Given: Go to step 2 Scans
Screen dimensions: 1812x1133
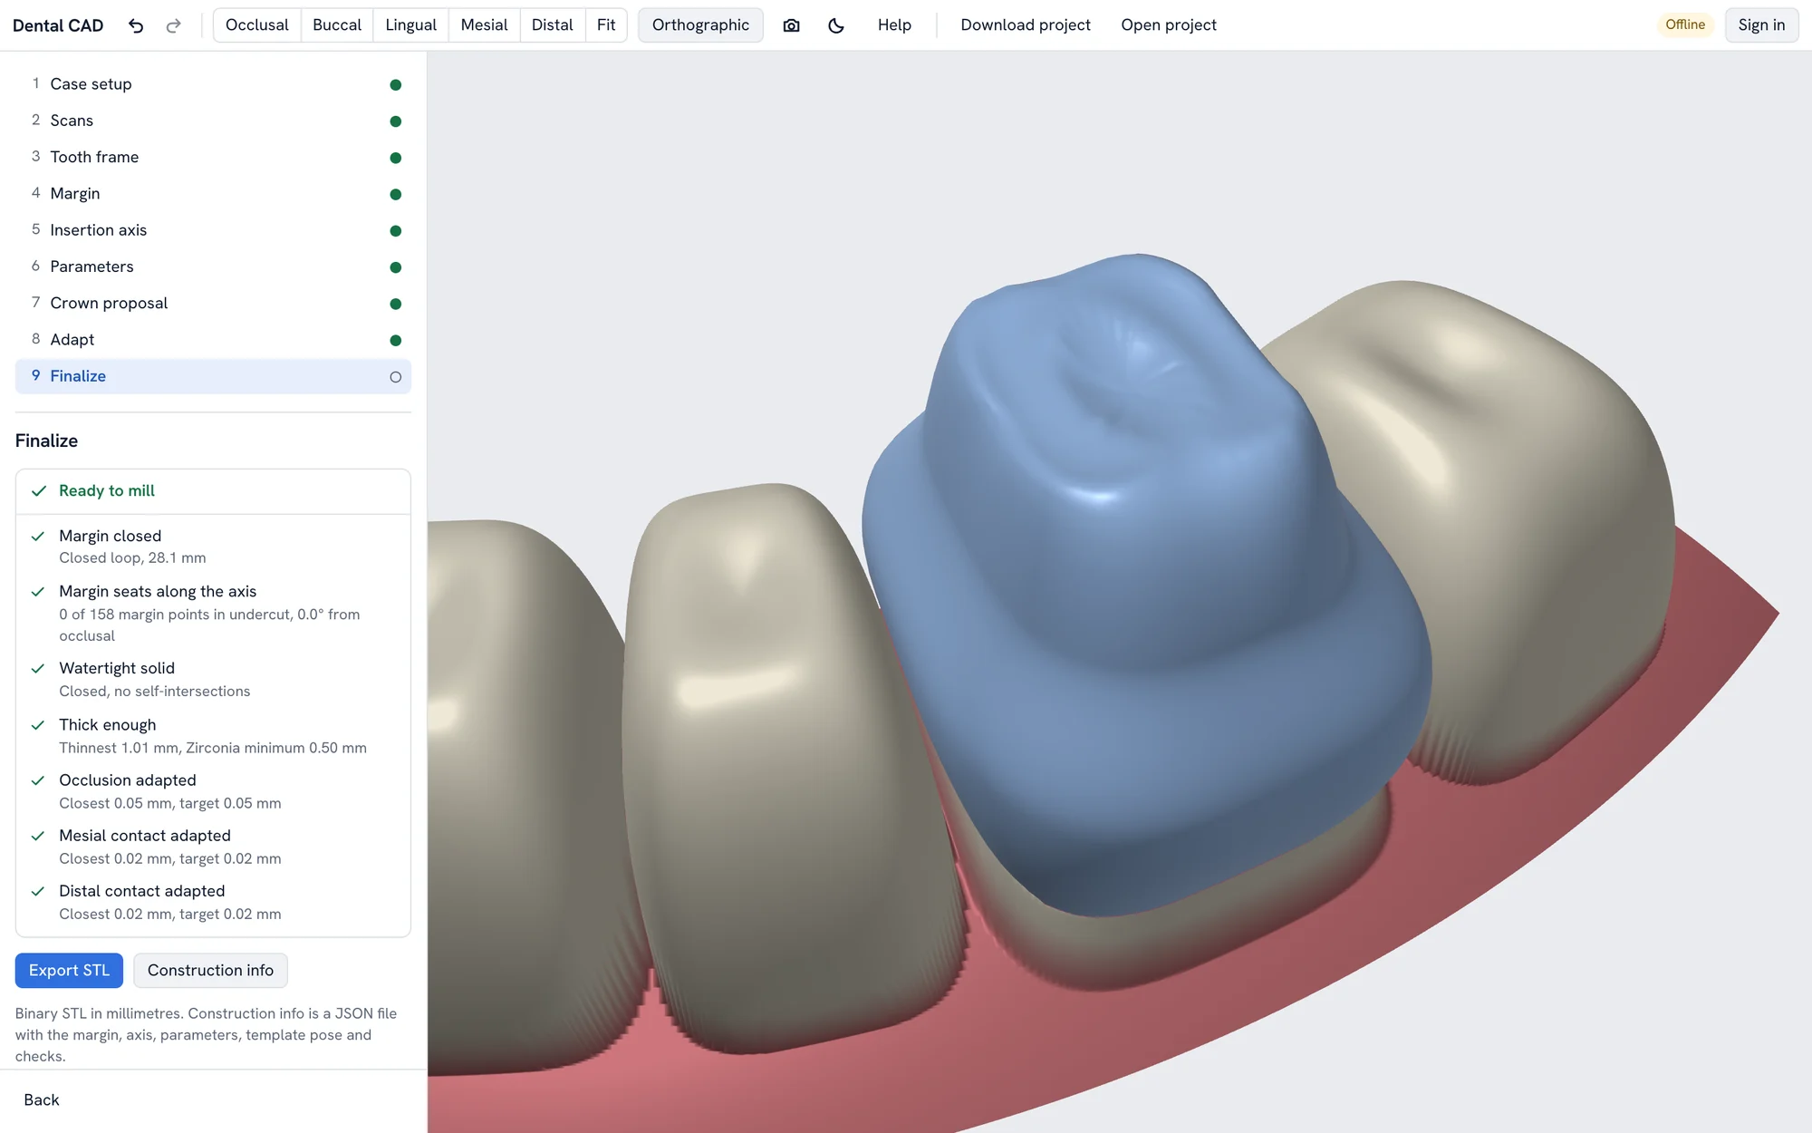Looking at the screenshot, I should point(213,121).
